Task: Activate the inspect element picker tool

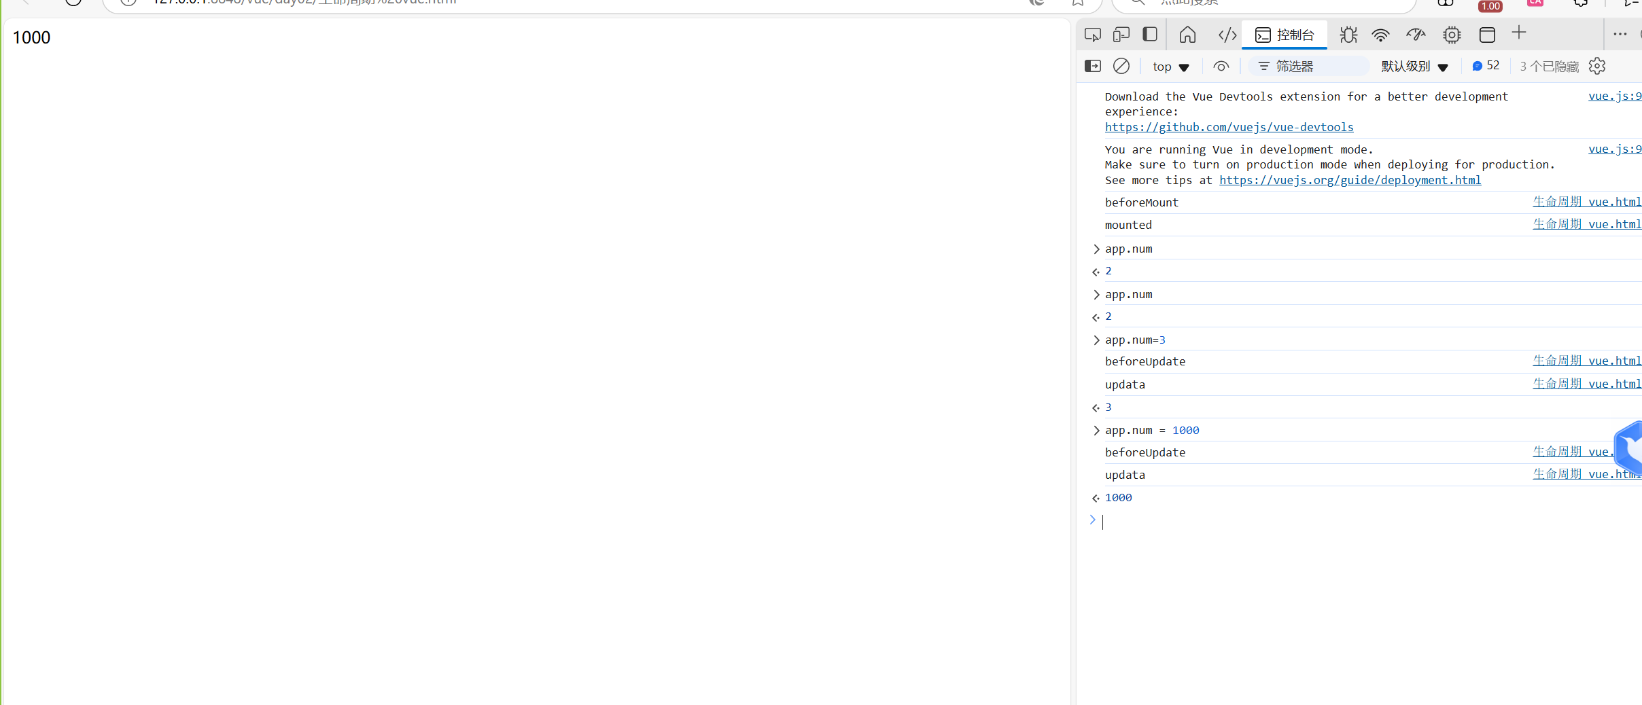Action: pos(1092,35)
